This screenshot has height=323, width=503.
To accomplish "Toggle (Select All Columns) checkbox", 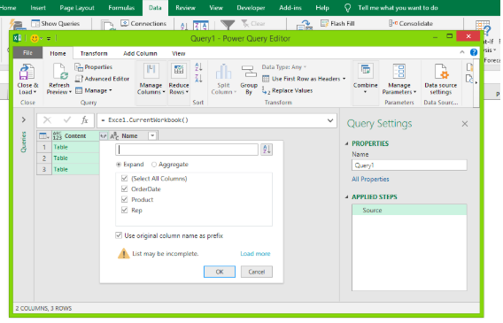I will pos(125,178).
